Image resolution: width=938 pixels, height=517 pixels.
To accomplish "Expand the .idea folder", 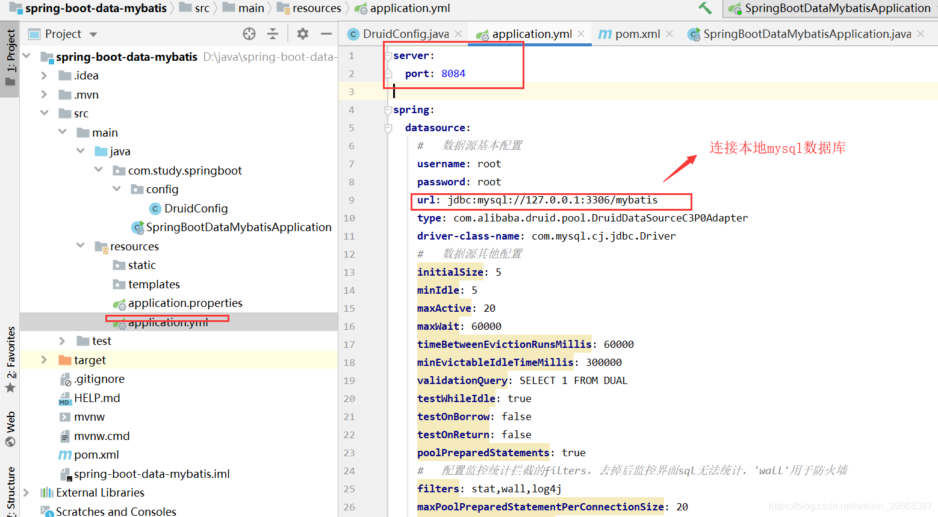I will (x=44, y=75).
